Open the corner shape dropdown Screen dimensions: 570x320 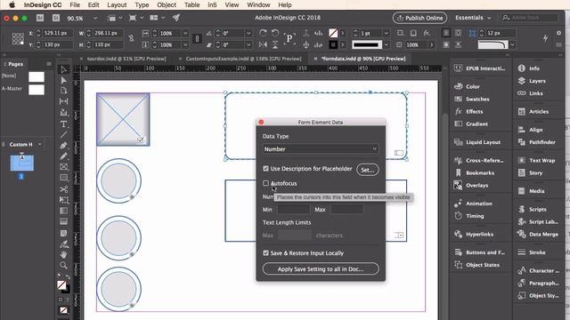[x=512, y=45]
